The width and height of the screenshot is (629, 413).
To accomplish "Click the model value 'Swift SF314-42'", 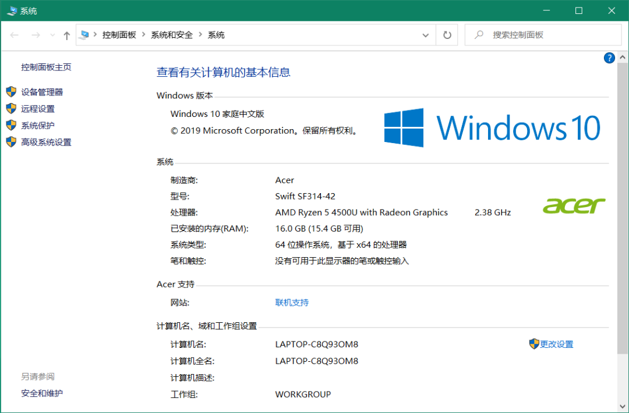I will [x=305, y=196].
